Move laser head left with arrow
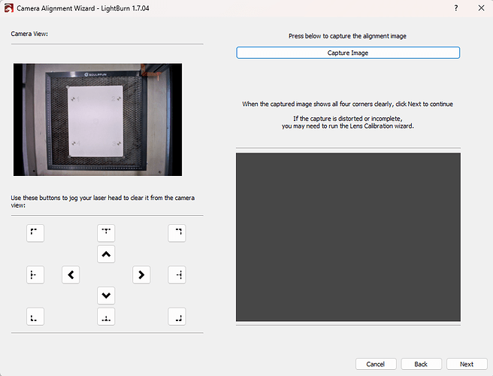The height and width of the screenshot is (376, 493). [x=71, y=275]
